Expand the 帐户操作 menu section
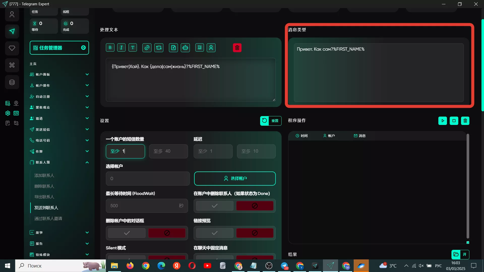This screenshot has height=272, width=484. point(59,85)
